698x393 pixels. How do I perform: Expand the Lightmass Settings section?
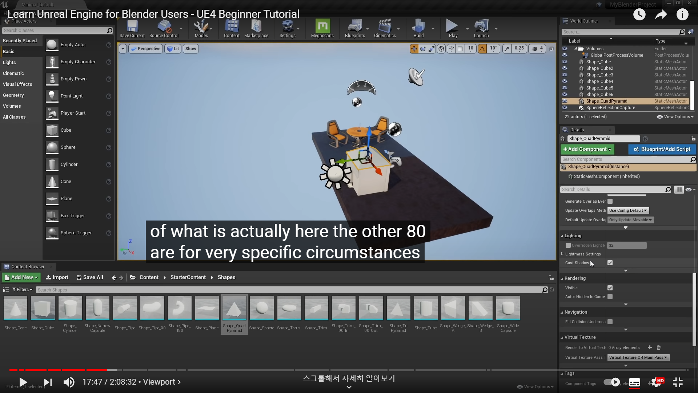click(x=562, y=254)
